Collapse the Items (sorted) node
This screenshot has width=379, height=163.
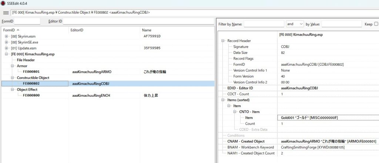pos(223,100)
